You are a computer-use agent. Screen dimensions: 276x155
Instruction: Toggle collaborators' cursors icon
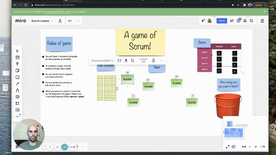pos(203,21)
